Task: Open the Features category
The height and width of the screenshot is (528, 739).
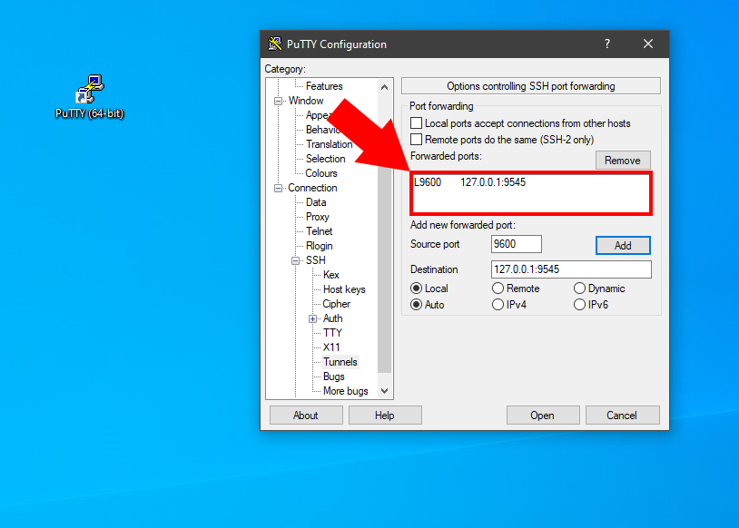Action: point(324,86)
